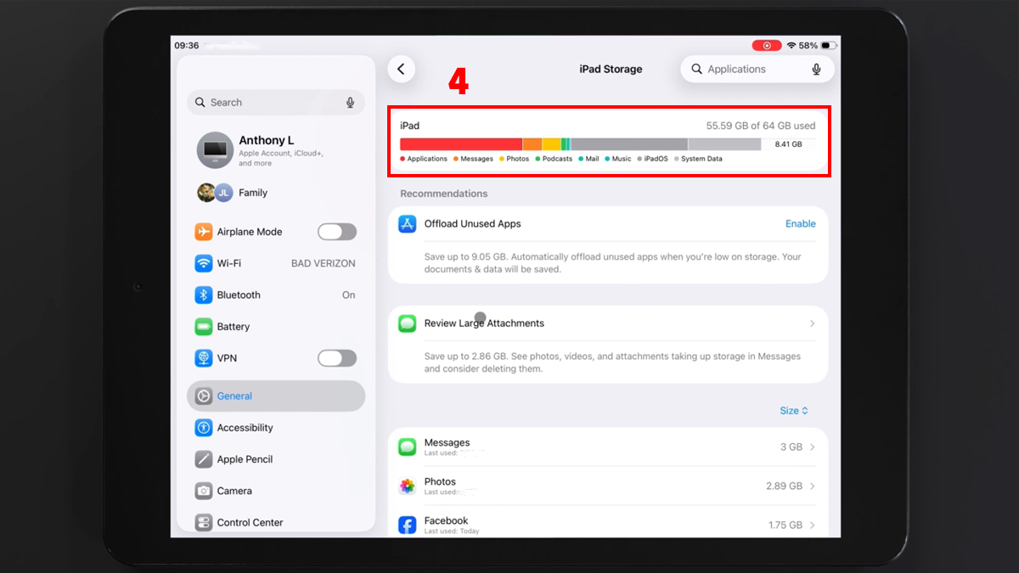
Task: Tap the Camera icon in sidebar
Action: (204, 491)
